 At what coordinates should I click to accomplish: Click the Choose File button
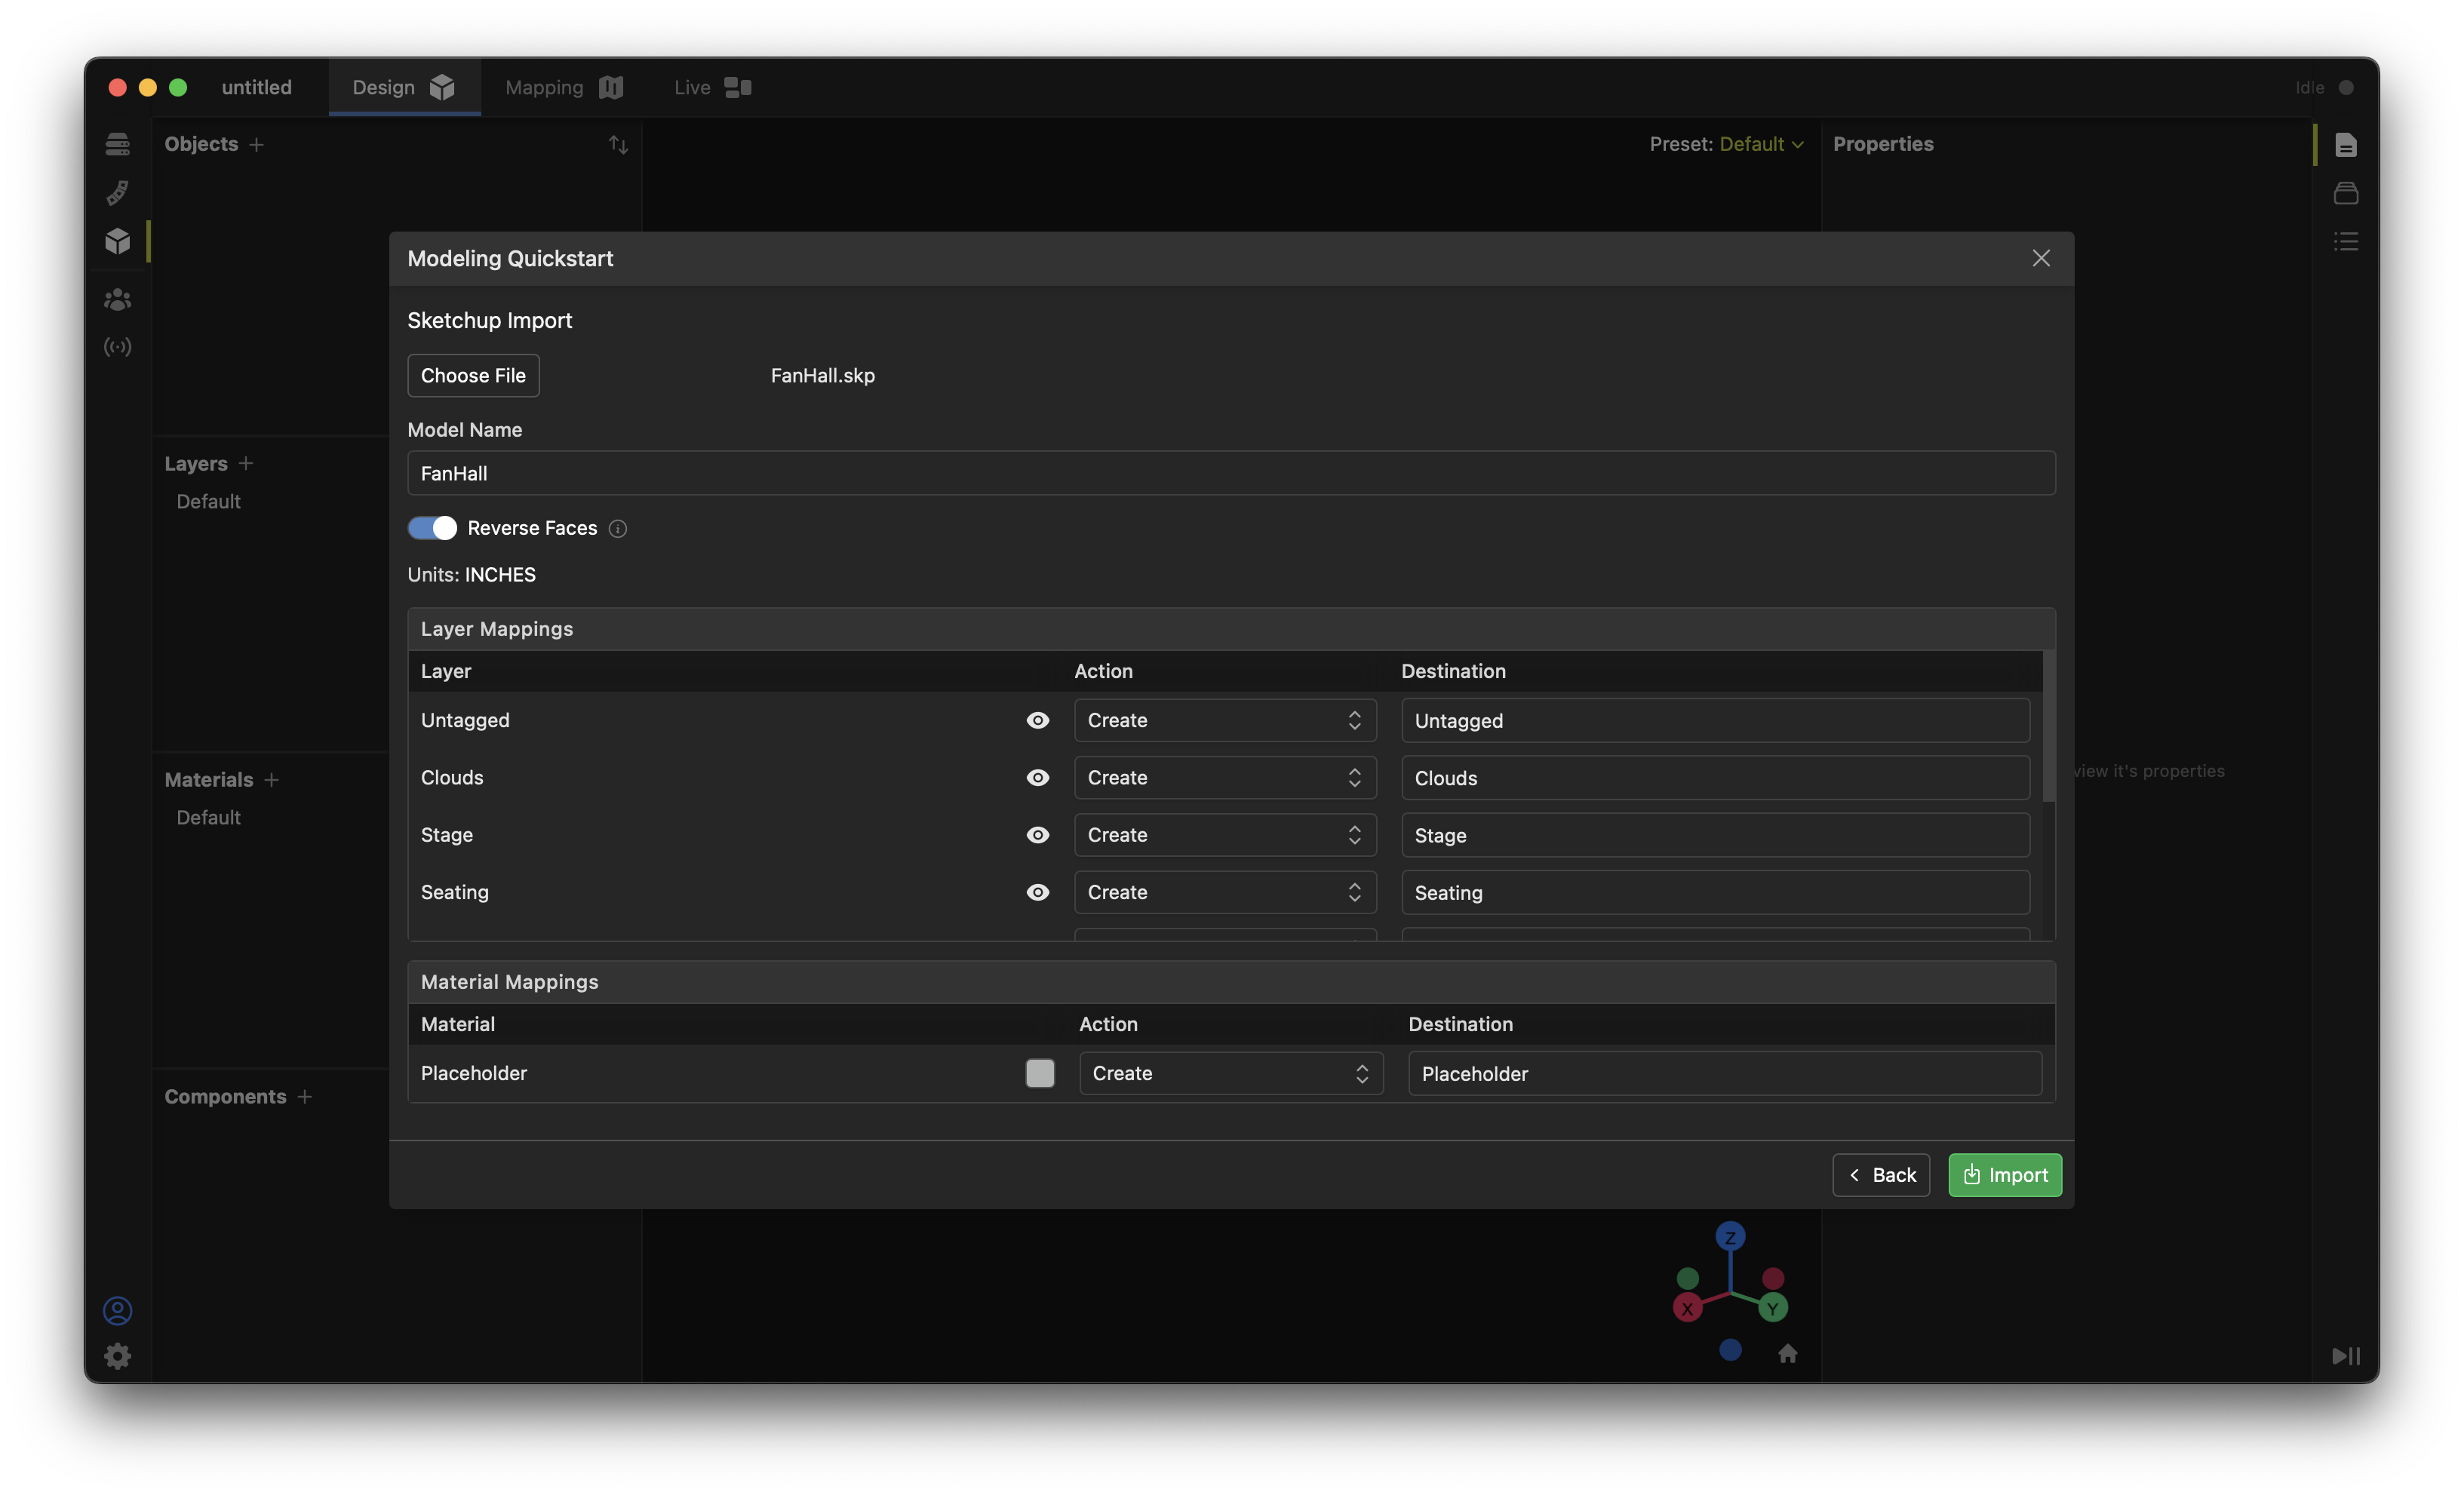(473, 375)
